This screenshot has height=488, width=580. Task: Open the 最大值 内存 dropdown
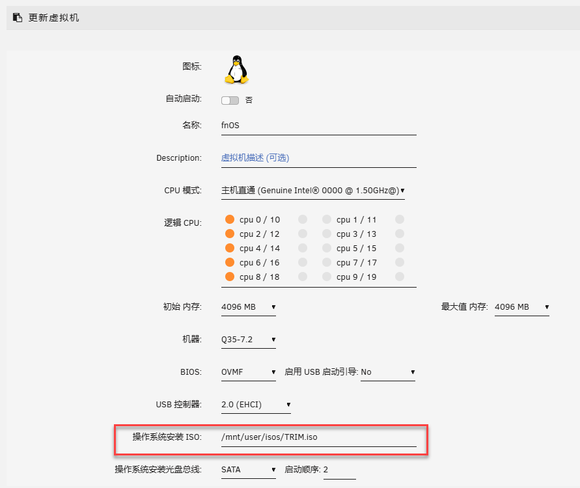[x=522, y=307]
